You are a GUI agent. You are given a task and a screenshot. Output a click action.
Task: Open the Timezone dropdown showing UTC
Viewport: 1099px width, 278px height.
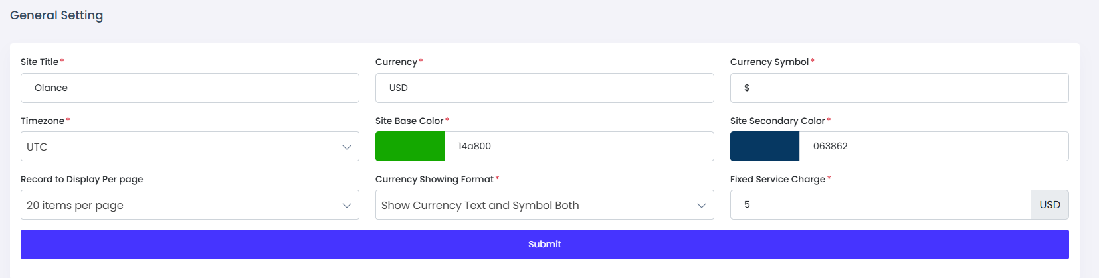(x=189, y=147)
